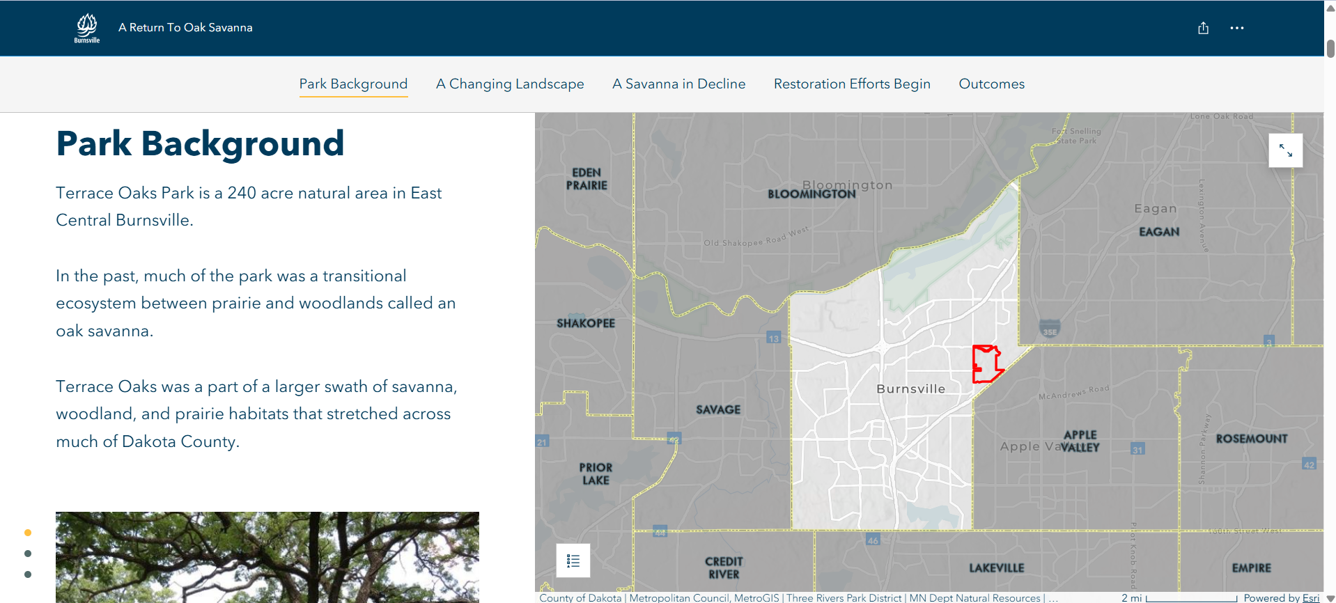The height and width of the screenshot is (603, 1336).
Task: Click the SAVAGE map label
Action: click(x=718, y=409)
